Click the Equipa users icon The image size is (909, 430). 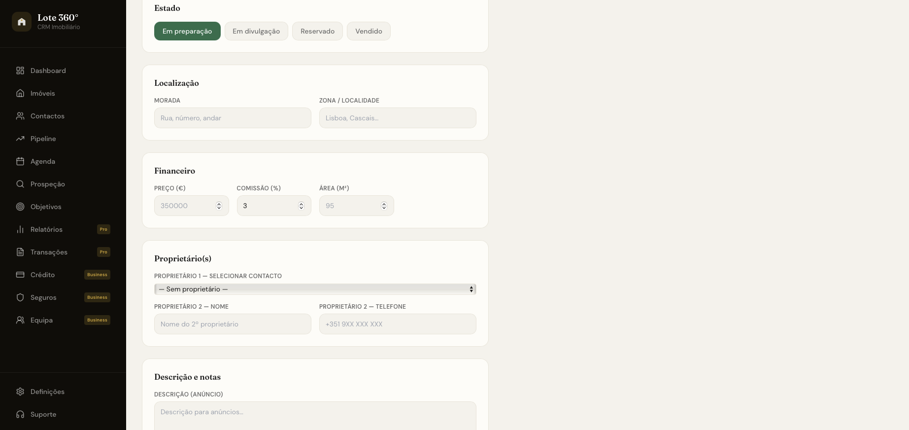[20, 320]
